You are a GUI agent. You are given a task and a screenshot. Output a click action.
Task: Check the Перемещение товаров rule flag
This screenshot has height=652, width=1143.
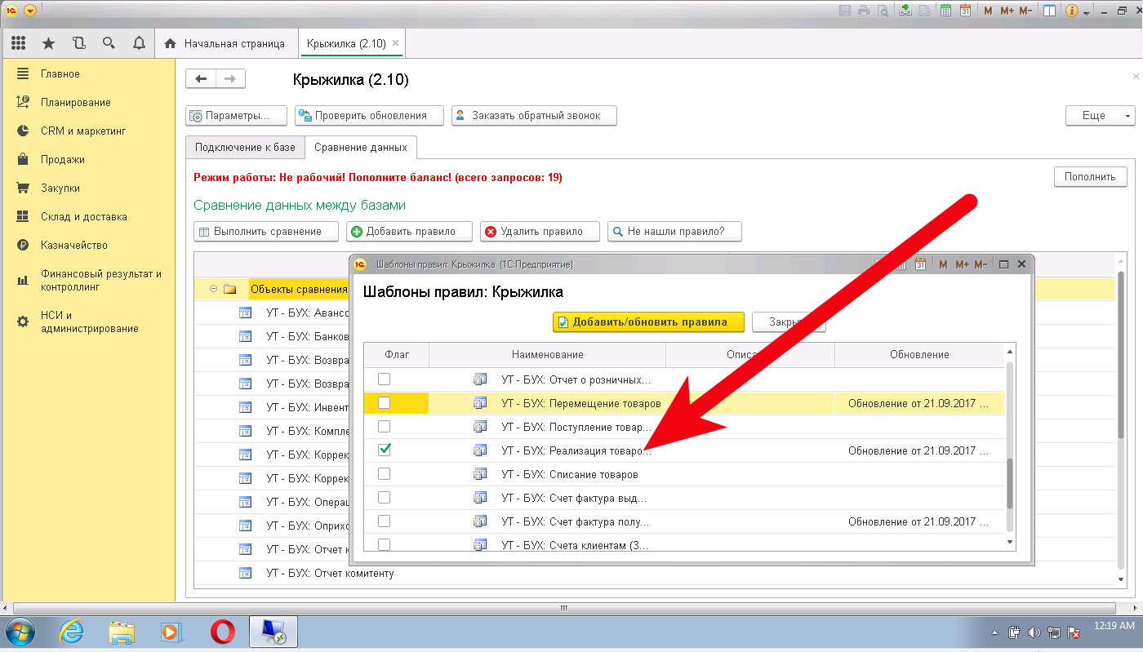[x=385, y=403]
